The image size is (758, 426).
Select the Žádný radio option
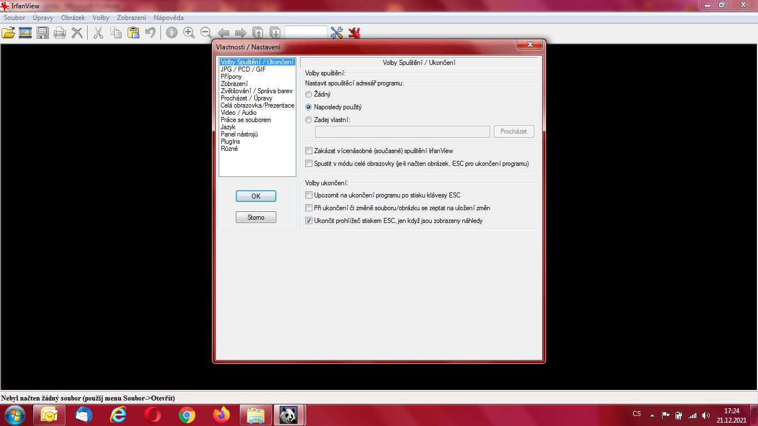[318, 95]
